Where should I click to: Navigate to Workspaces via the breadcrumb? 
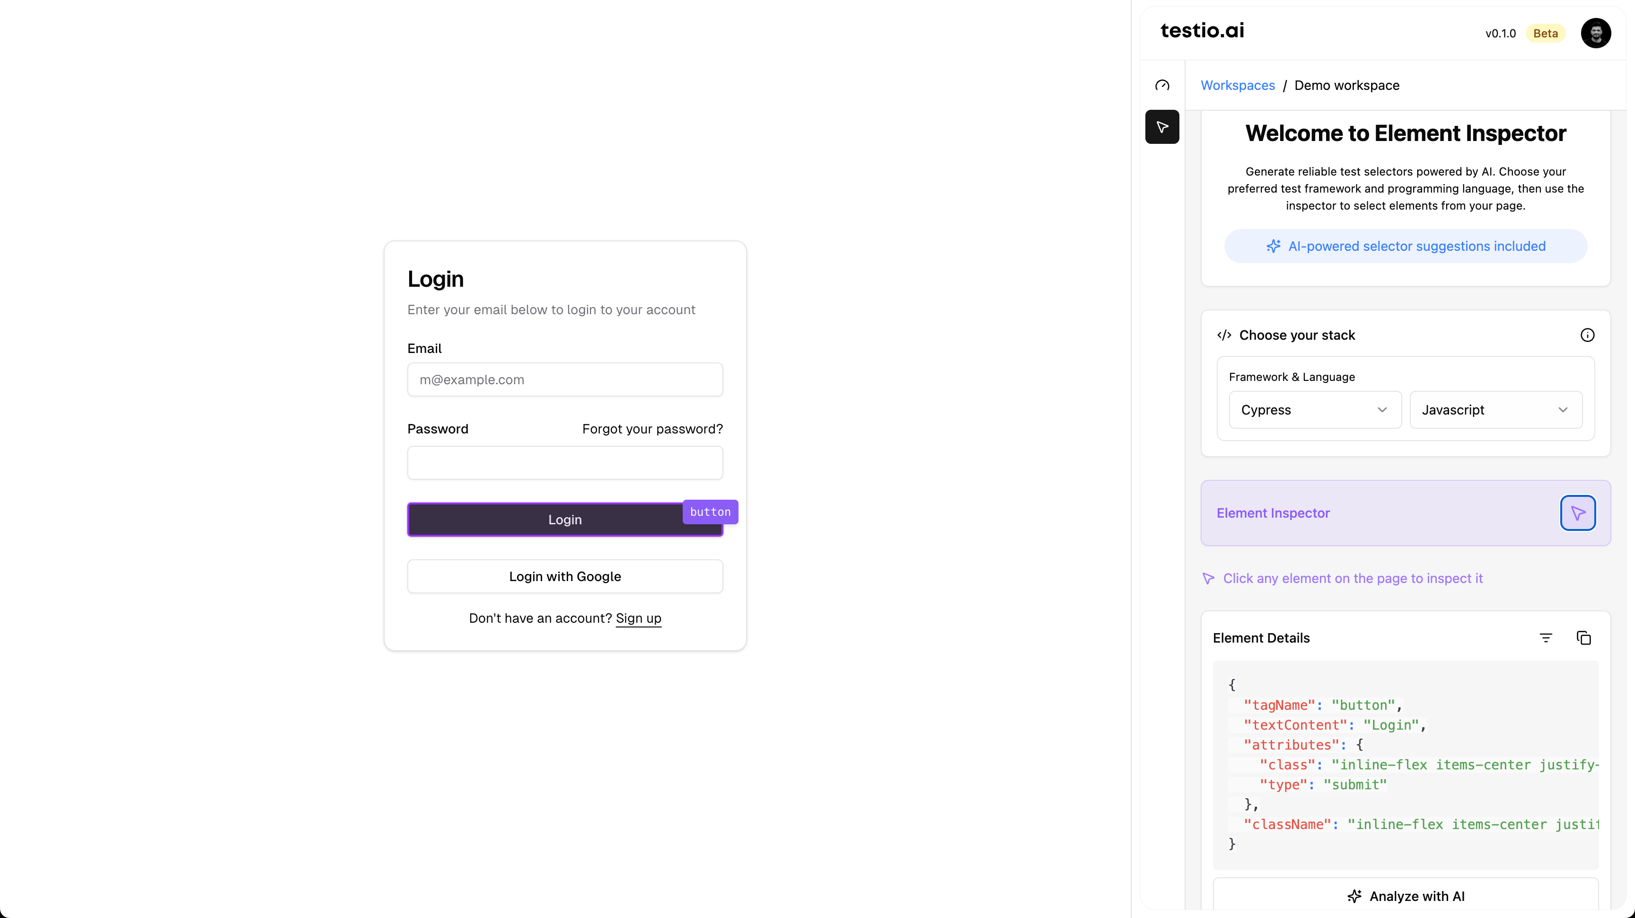pyautogui.click(x=1238, y=85)
